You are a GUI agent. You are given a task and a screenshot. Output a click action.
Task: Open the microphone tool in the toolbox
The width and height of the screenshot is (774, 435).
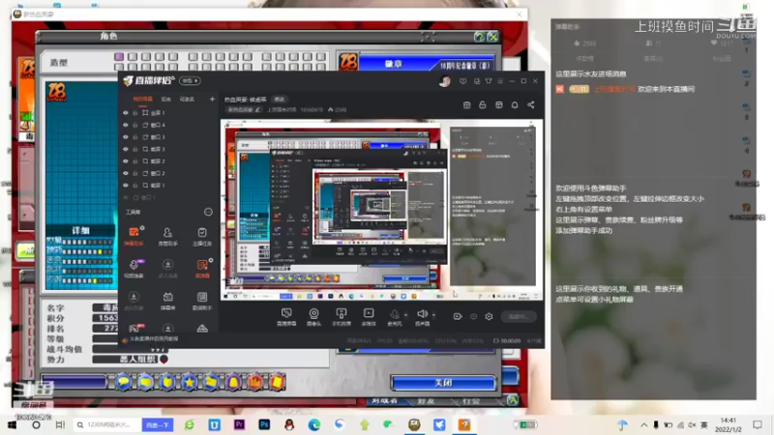click(x=134, y=269)
